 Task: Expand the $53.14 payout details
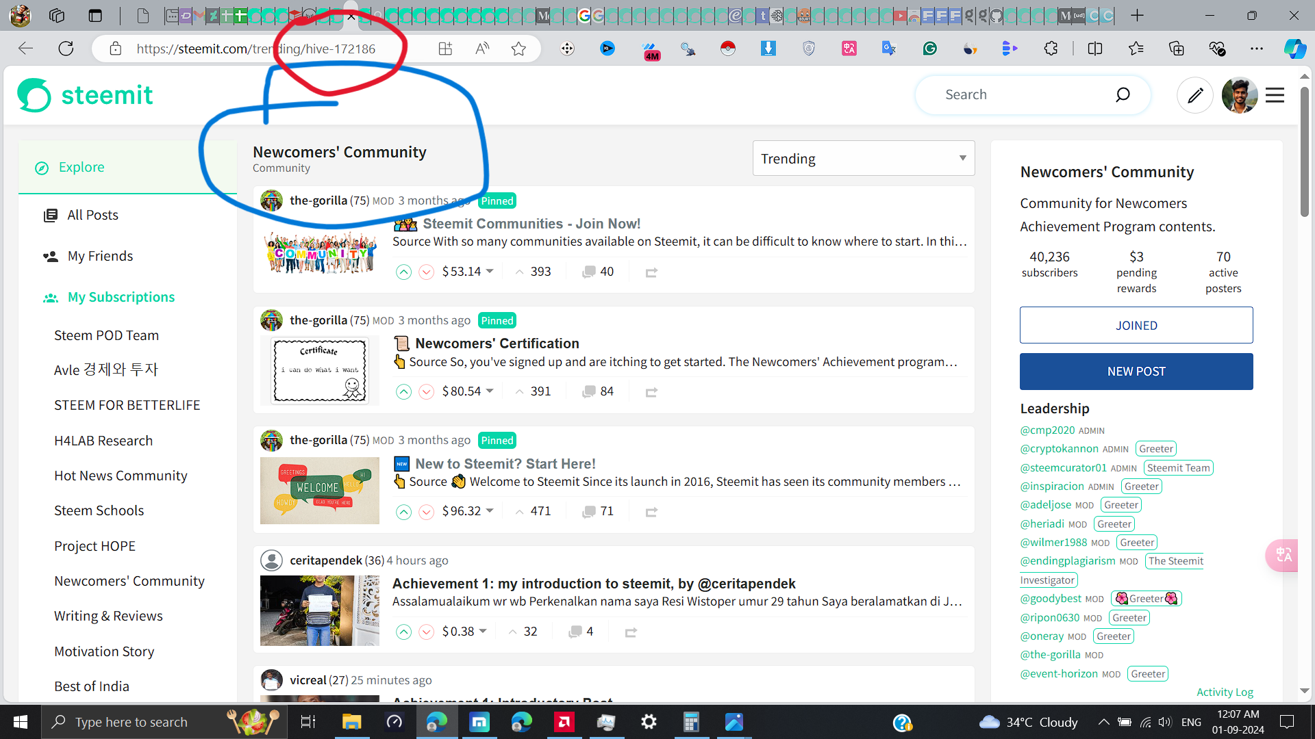point(468,272)
